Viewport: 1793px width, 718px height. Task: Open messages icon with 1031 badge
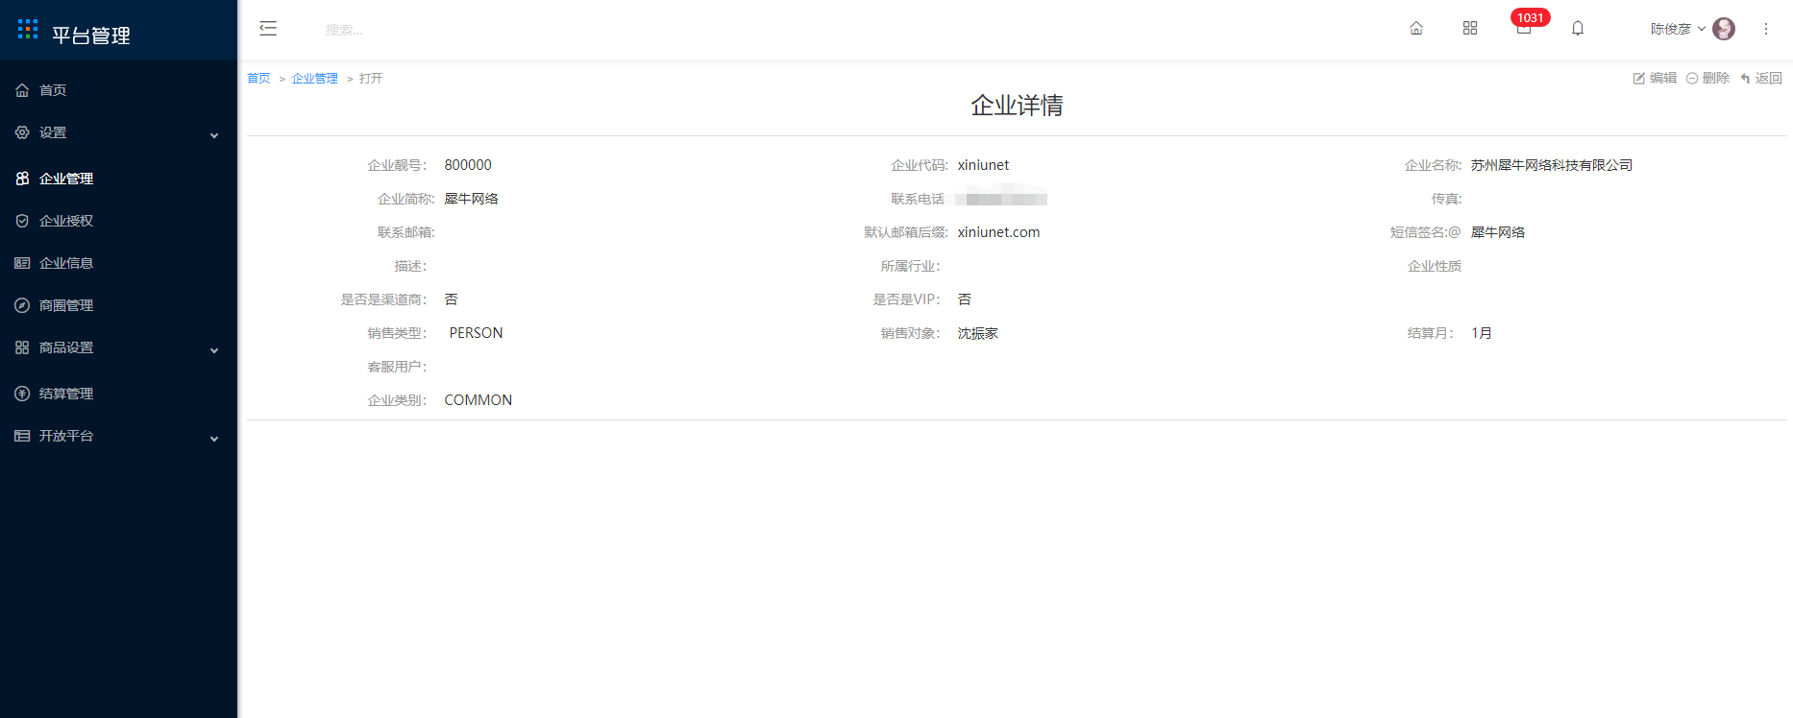coord(1525,26)
